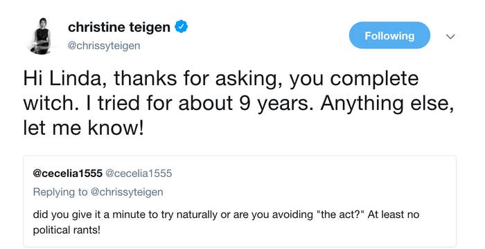Open the christine teigen display name
485x249 pixels.
[119, 27]
